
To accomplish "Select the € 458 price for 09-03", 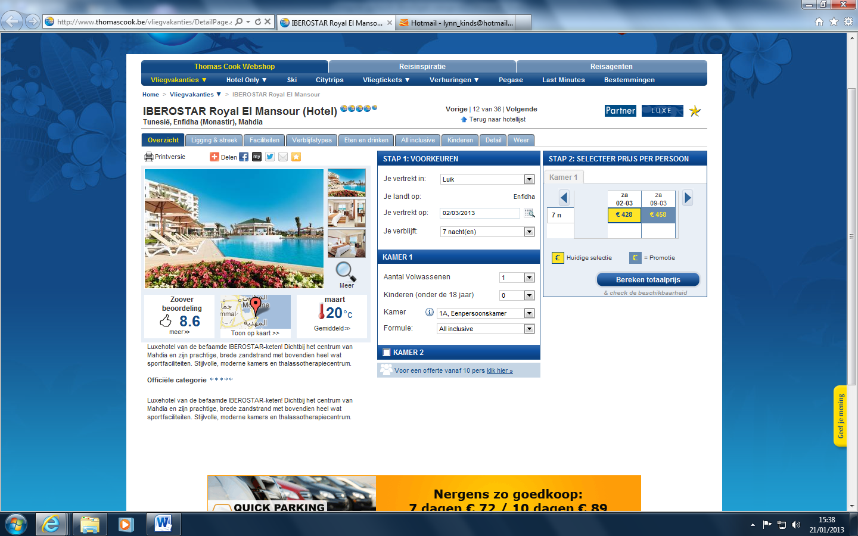I will tap(658, 215).
